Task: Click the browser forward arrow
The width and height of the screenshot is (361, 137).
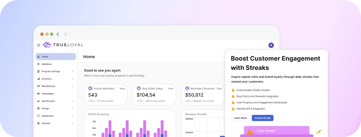Action: [66, 34]
